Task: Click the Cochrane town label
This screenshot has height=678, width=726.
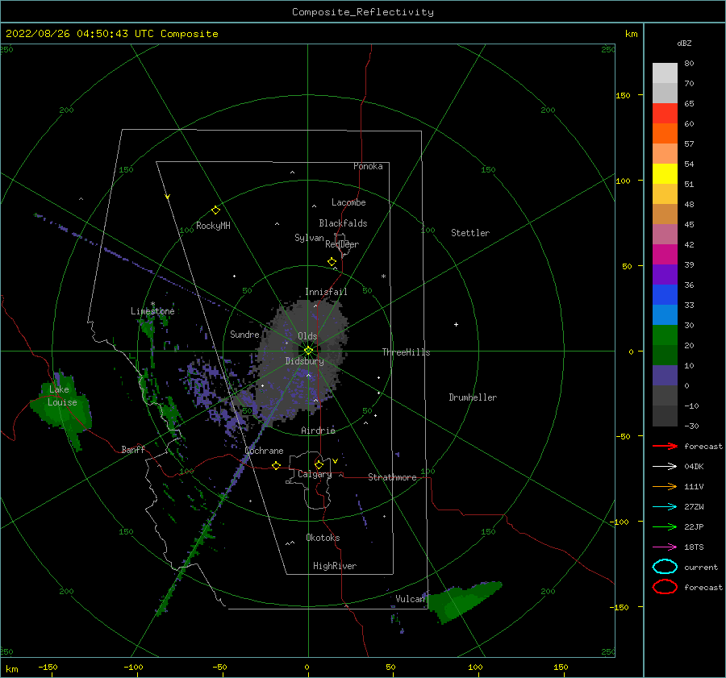Action: pos(264,451)
